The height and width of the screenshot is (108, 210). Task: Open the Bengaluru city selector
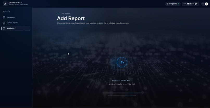173,4
